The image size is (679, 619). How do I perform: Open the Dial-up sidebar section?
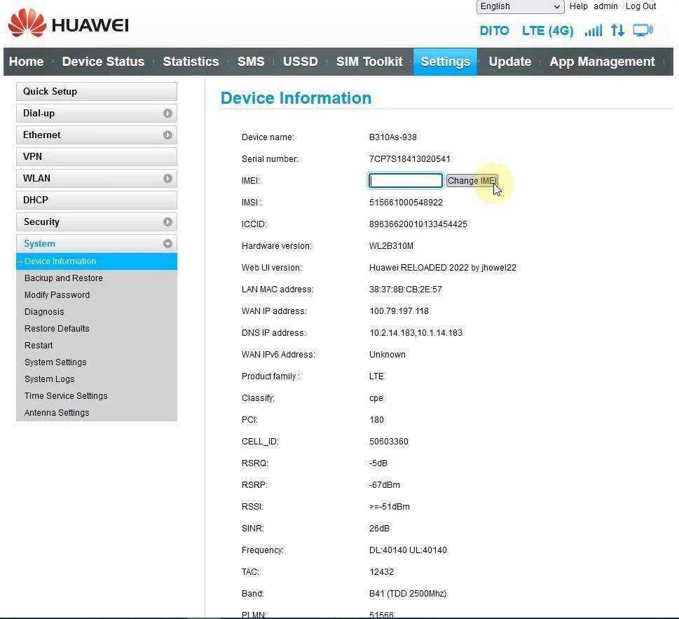tap(97, 113)
